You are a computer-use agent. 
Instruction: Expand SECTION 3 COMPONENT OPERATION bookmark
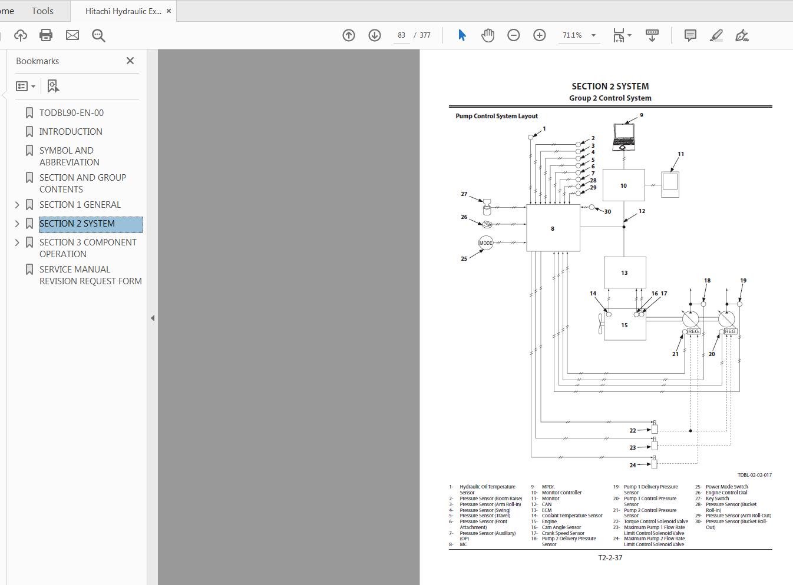(x=17, y=242)
